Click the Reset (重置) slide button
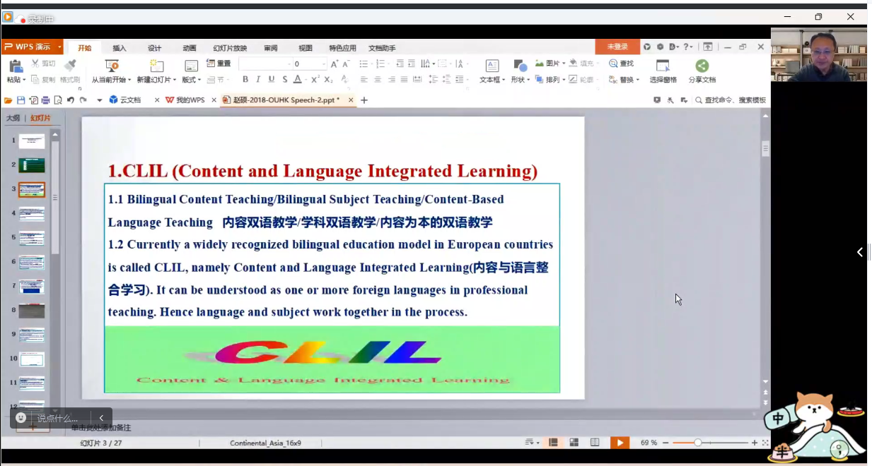872x466 pixels. tap(219, 64)
